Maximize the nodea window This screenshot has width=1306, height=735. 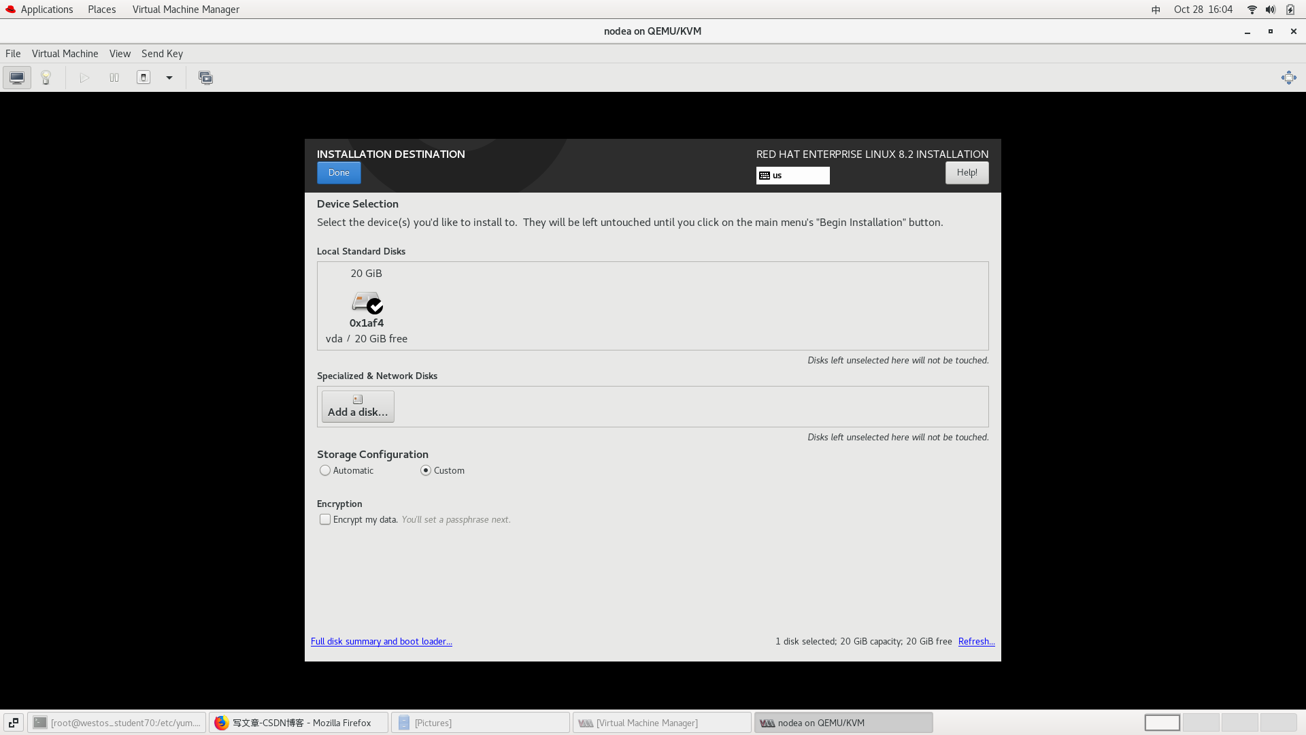coord(1271,31)
